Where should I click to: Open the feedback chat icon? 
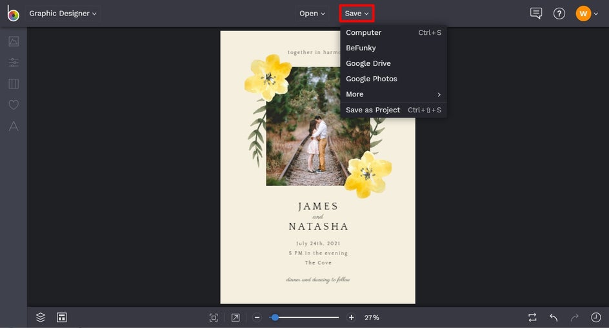pos(535,14)
